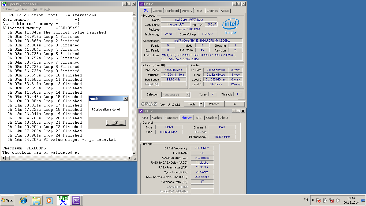366x206 pixels.
Task: Select the Graphics tab in top CPU-Z window
Action: point(212,11)
